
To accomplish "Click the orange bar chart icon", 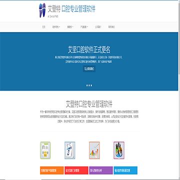I will click(x=94, y=150).
